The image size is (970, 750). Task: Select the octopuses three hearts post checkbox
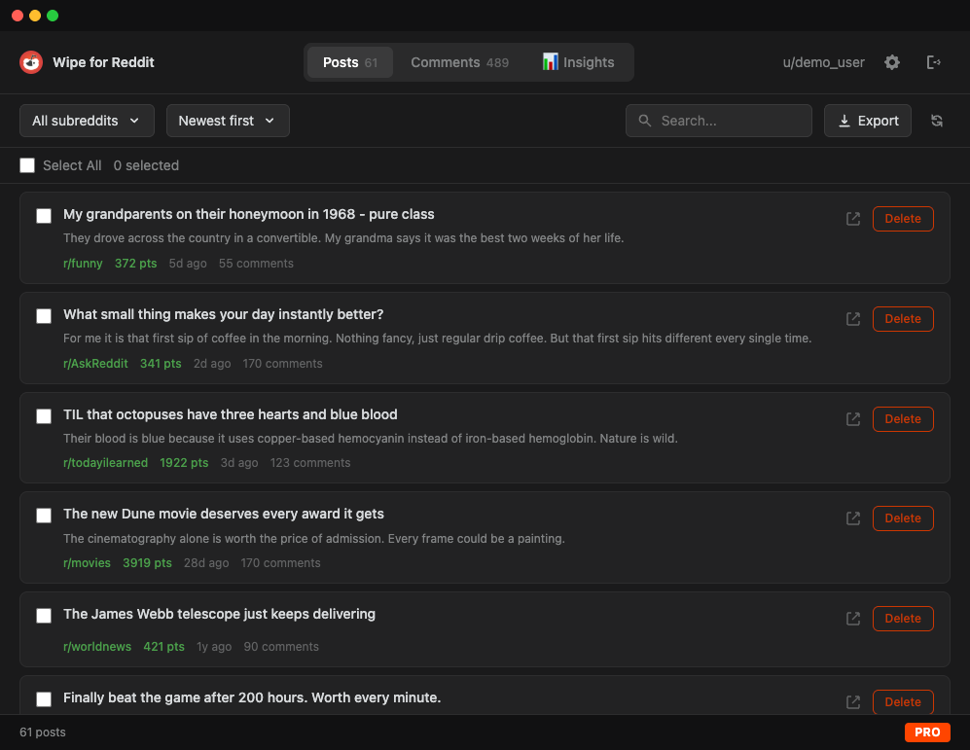(44, 416)
